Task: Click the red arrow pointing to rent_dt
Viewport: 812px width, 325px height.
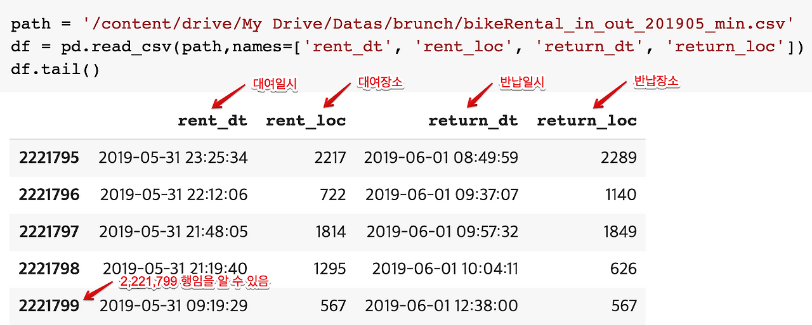Action: click(228, 97)
